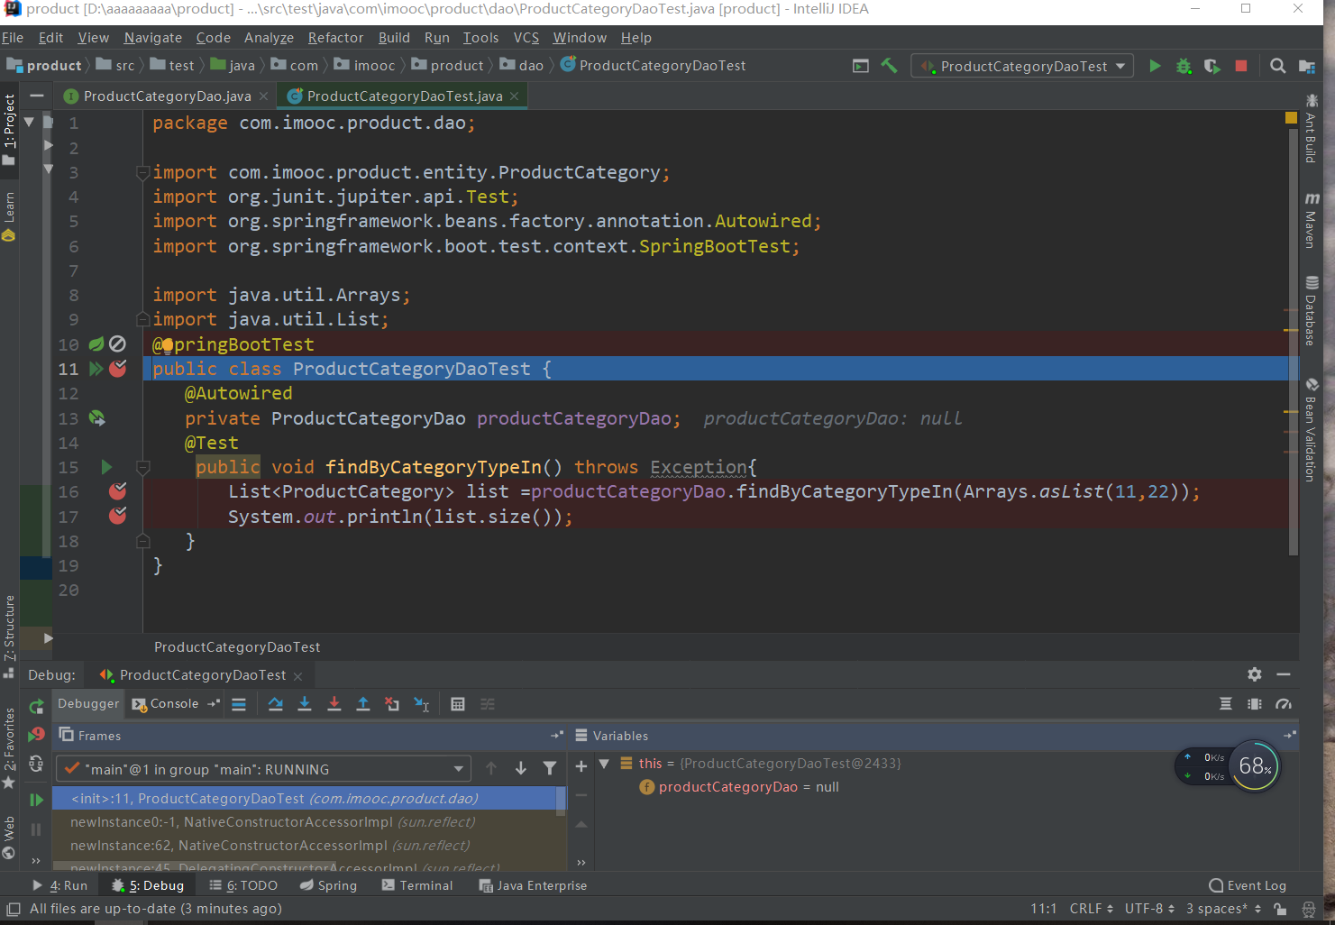Viewport: 1335px width, 925px height.
Task: Open the 4: Run tool window
Action: 59,885
